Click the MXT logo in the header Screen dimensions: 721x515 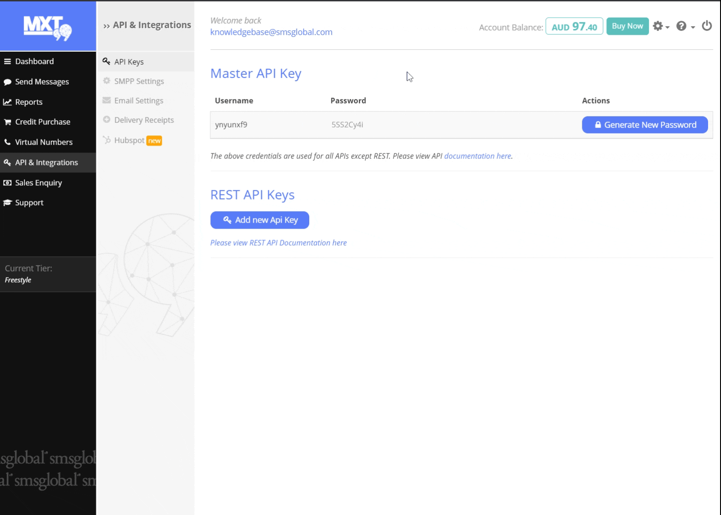(x=48, y=28)
